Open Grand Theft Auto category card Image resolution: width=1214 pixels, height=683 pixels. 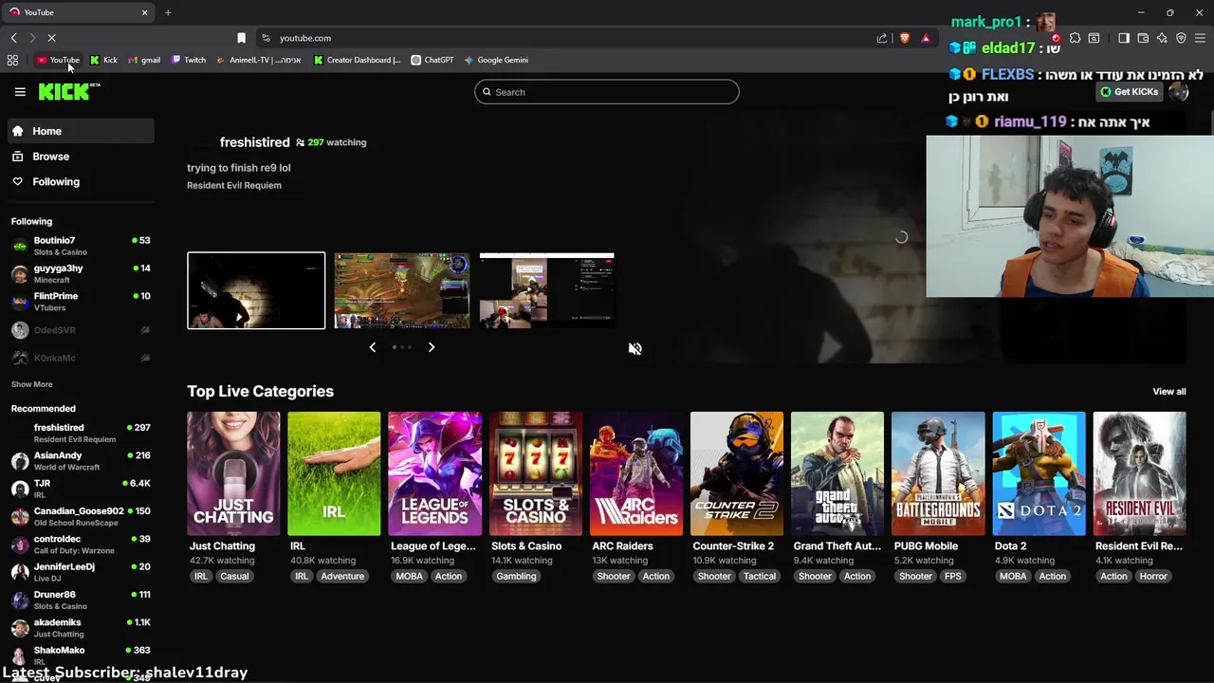[x=837, y=473]
